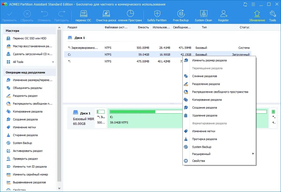Open Обновление (upgrade) in the toolbar

click(257, 16)
